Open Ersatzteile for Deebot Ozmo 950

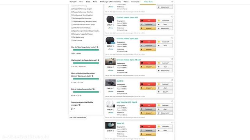click(165, 21)
